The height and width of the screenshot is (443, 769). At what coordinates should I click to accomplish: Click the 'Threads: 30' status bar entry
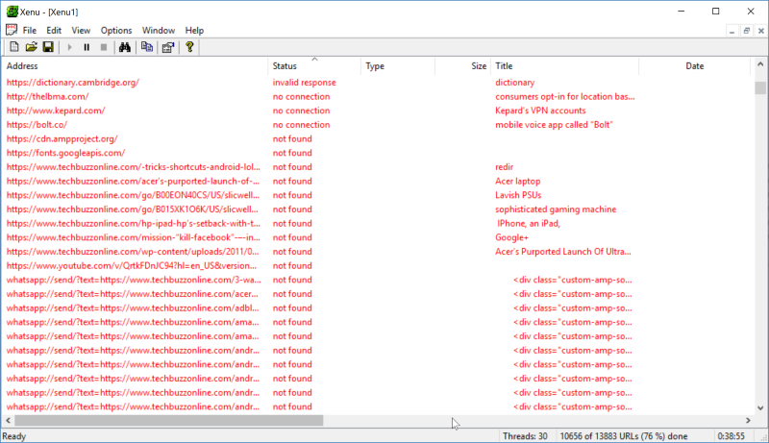pos(525,436)
